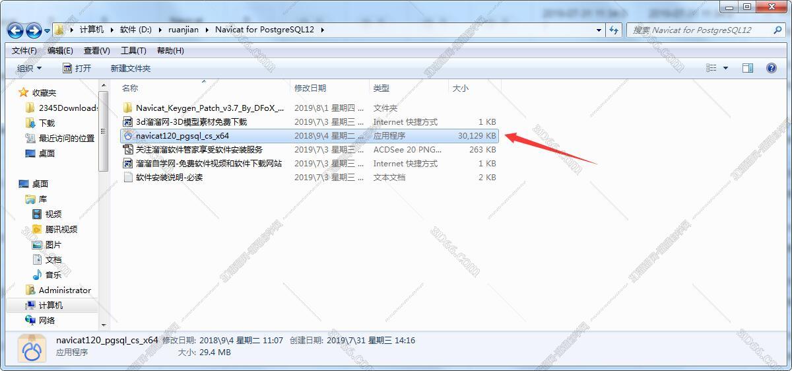The height and width of the screenshot is (371, 792).
Task: Click navigation pane scrollbar down arrow
Action: (x=104, y=324)
